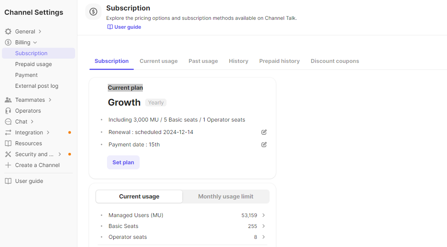Click the General gear icon in sidebar
This screenshot has width=447, height=247.
(8, 31)
